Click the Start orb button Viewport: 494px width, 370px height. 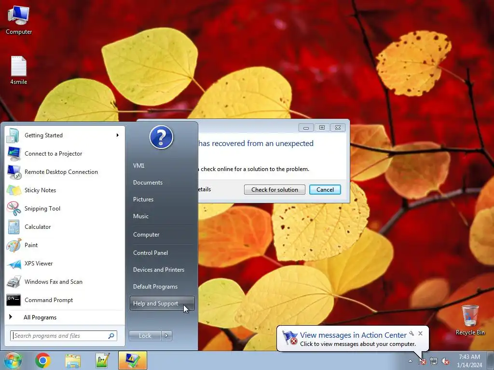[x=13, y=360]
